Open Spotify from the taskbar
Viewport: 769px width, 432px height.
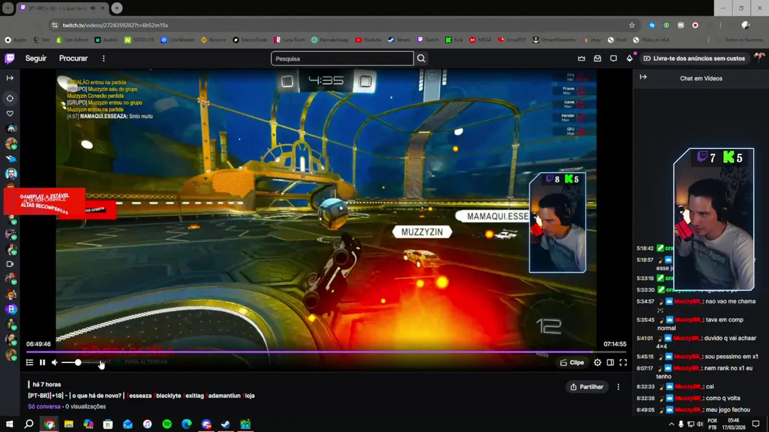click(x=167, y=424)
